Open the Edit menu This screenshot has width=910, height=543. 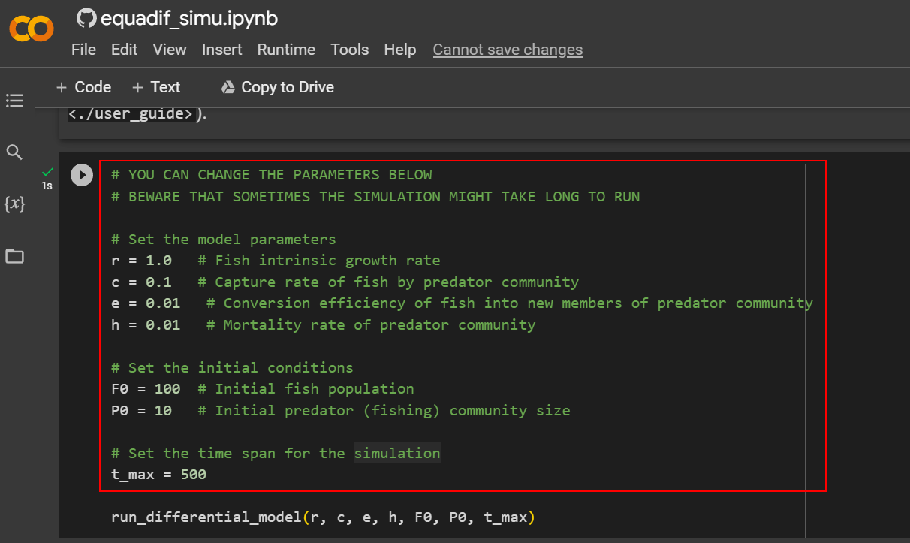click(124, 50)
